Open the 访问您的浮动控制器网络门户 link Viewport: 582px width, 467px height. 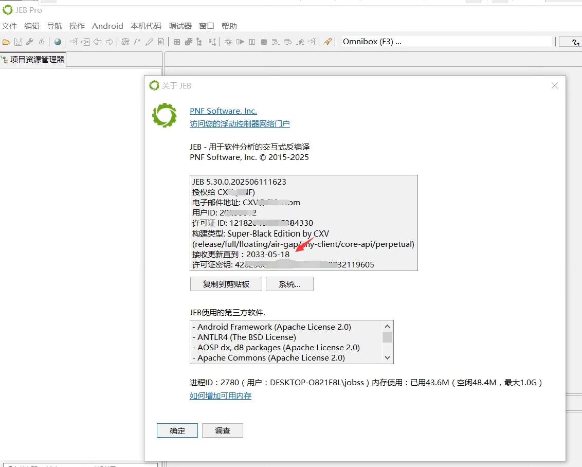tap(240, 123)
